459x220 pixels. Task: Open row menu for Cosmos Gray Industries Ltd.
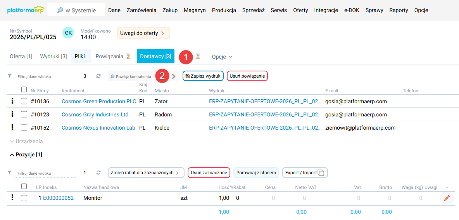12,114
